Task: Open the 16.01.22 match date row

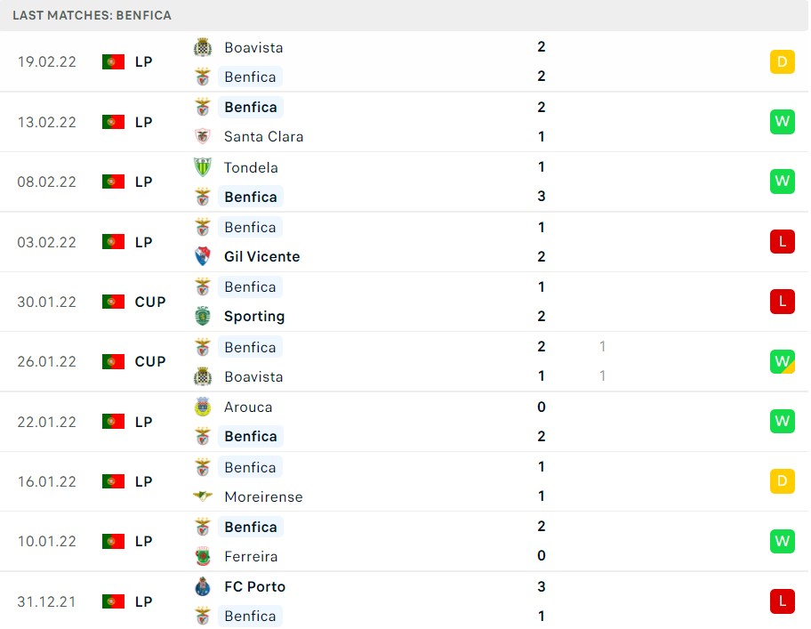Action: (x=404, y=481)
